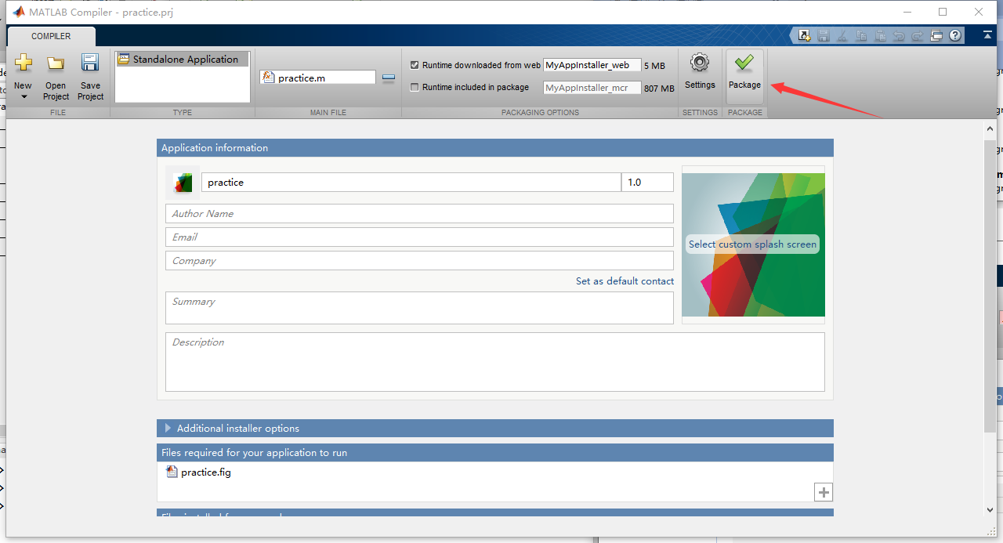Open Settings gear icon

click(700, 63)
